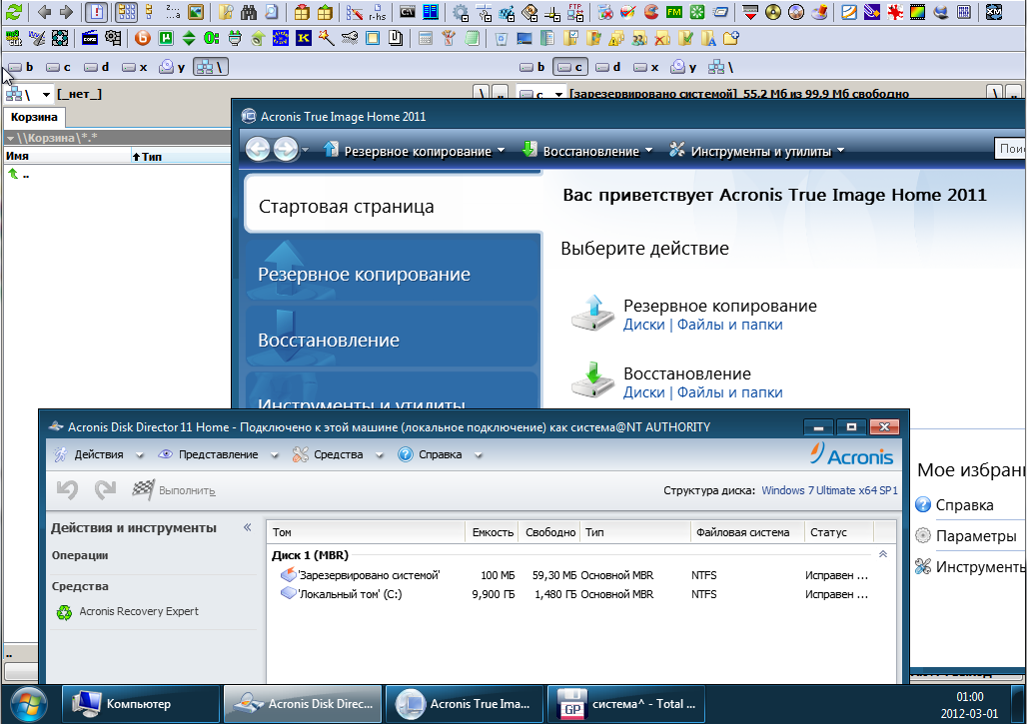Click Диски link under Резервное копирование
Image resolution: width=1027 pixels, height=724 pixels.
coord(643,325)
